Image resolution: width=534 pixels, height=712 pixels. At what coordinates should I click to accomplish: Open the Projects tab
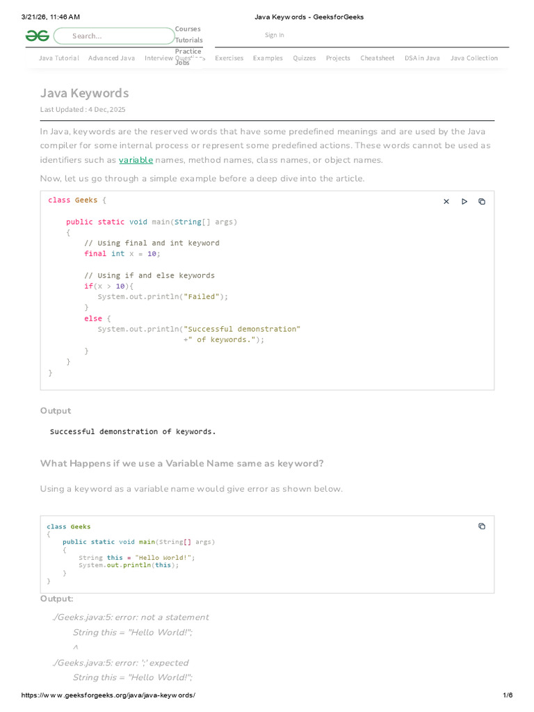339,58
